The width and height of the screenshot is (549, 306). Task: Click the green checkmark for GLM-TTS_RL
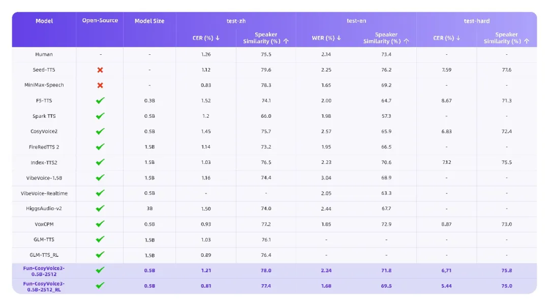pyautogui.click(x=100, y=255)
